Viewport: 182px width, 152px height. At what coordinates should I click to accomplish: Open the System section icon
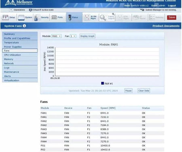click(x=21, y=17)
